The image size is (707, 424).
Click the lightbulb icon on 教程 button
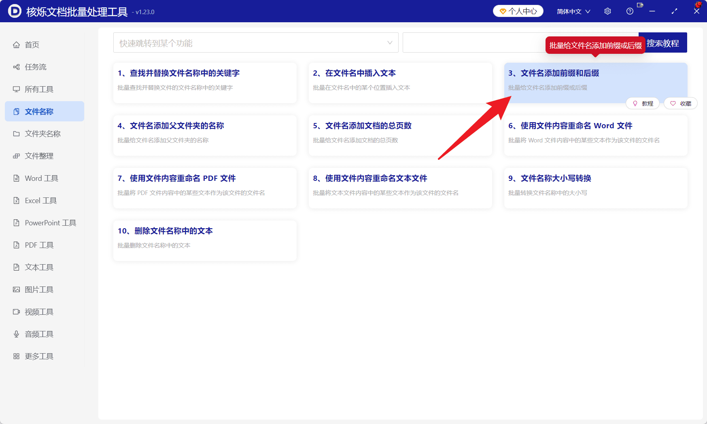pyautogui.click(x=635, y=104)
